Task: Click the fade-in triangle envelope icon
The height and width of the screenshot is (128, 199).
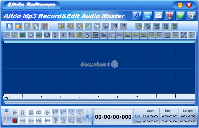Action: (x=168, y=35)
